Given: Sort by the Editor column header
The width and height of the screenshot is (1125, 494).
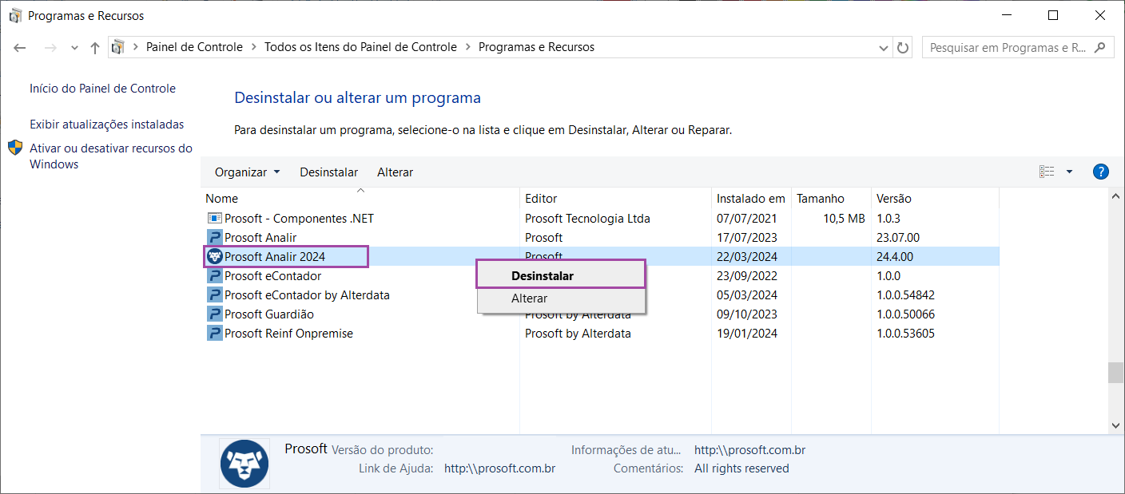Looking at the screenshot, I should [615, 199].
